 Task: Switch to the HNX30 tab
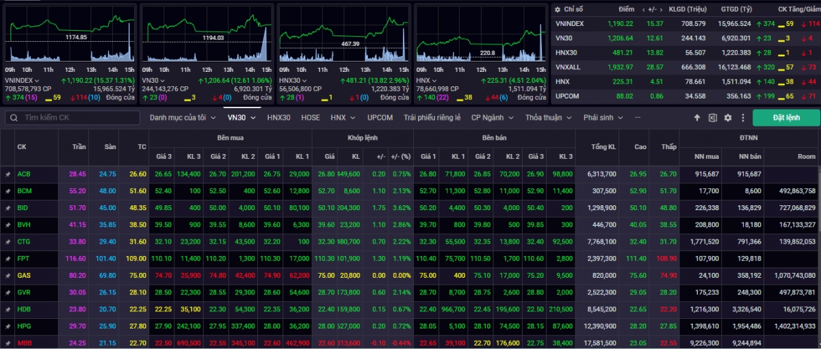[x=278, y=118]
